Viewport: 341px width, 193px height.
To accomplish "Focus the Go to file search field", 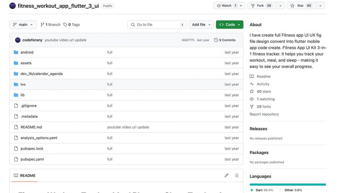I will tap(157, 25).
